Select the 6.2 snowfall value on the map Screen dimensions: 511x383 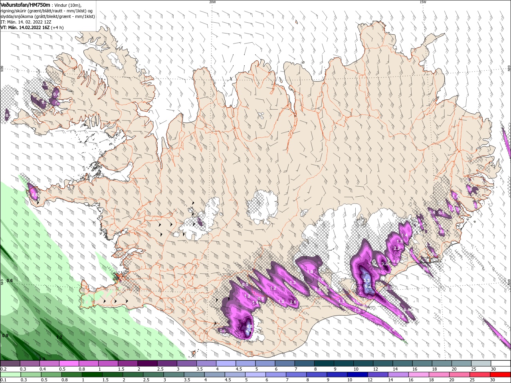pos(368,286)
